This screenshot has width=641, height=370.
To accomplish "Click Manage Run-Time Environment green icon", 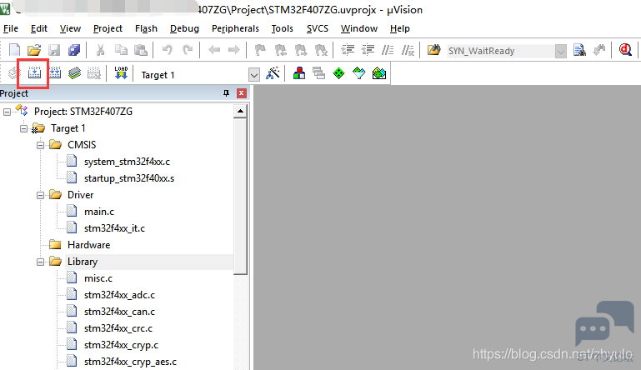I will 339,73.
